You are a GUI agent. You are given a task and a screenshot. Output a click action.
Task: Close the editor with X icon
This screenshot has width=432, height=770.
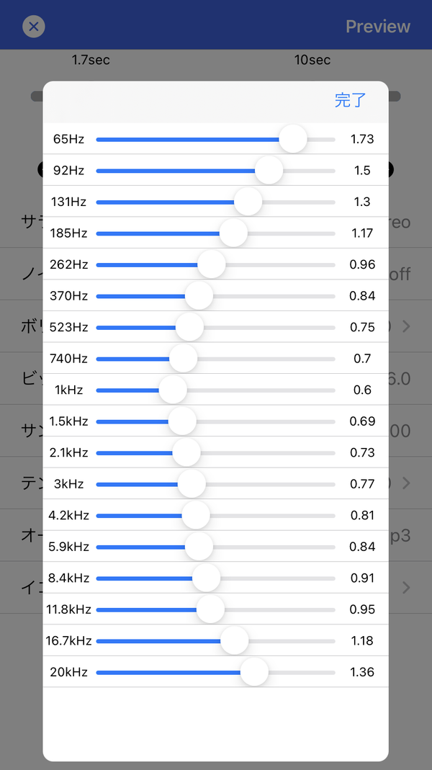[x=34, y=26]
